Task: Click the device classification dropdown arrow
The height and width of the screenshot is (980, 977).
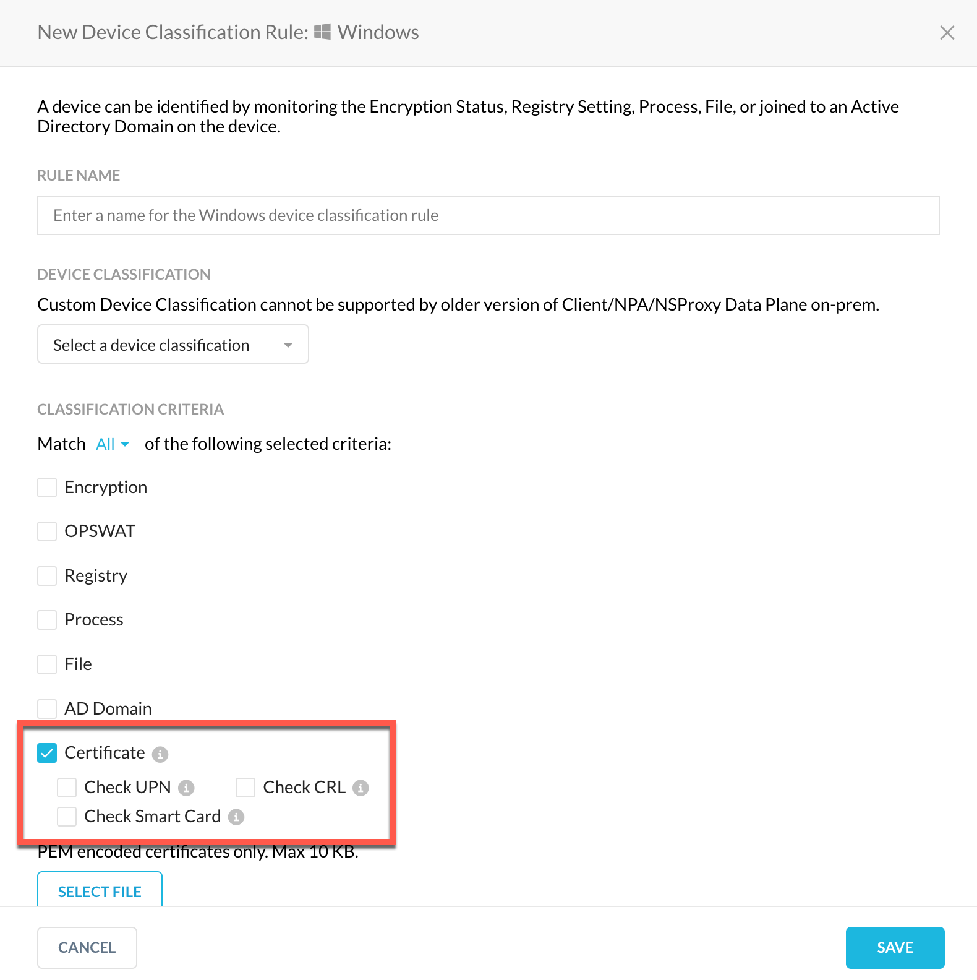Action: pos(288,345)
